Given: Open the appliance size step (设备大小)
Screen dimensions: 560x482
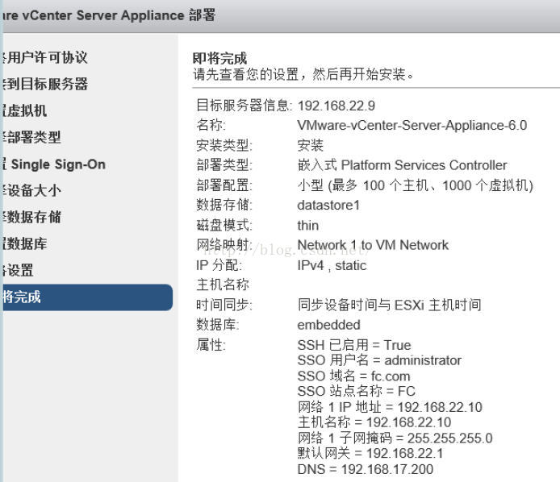Looking at the screenshot, I should [31, 190].
